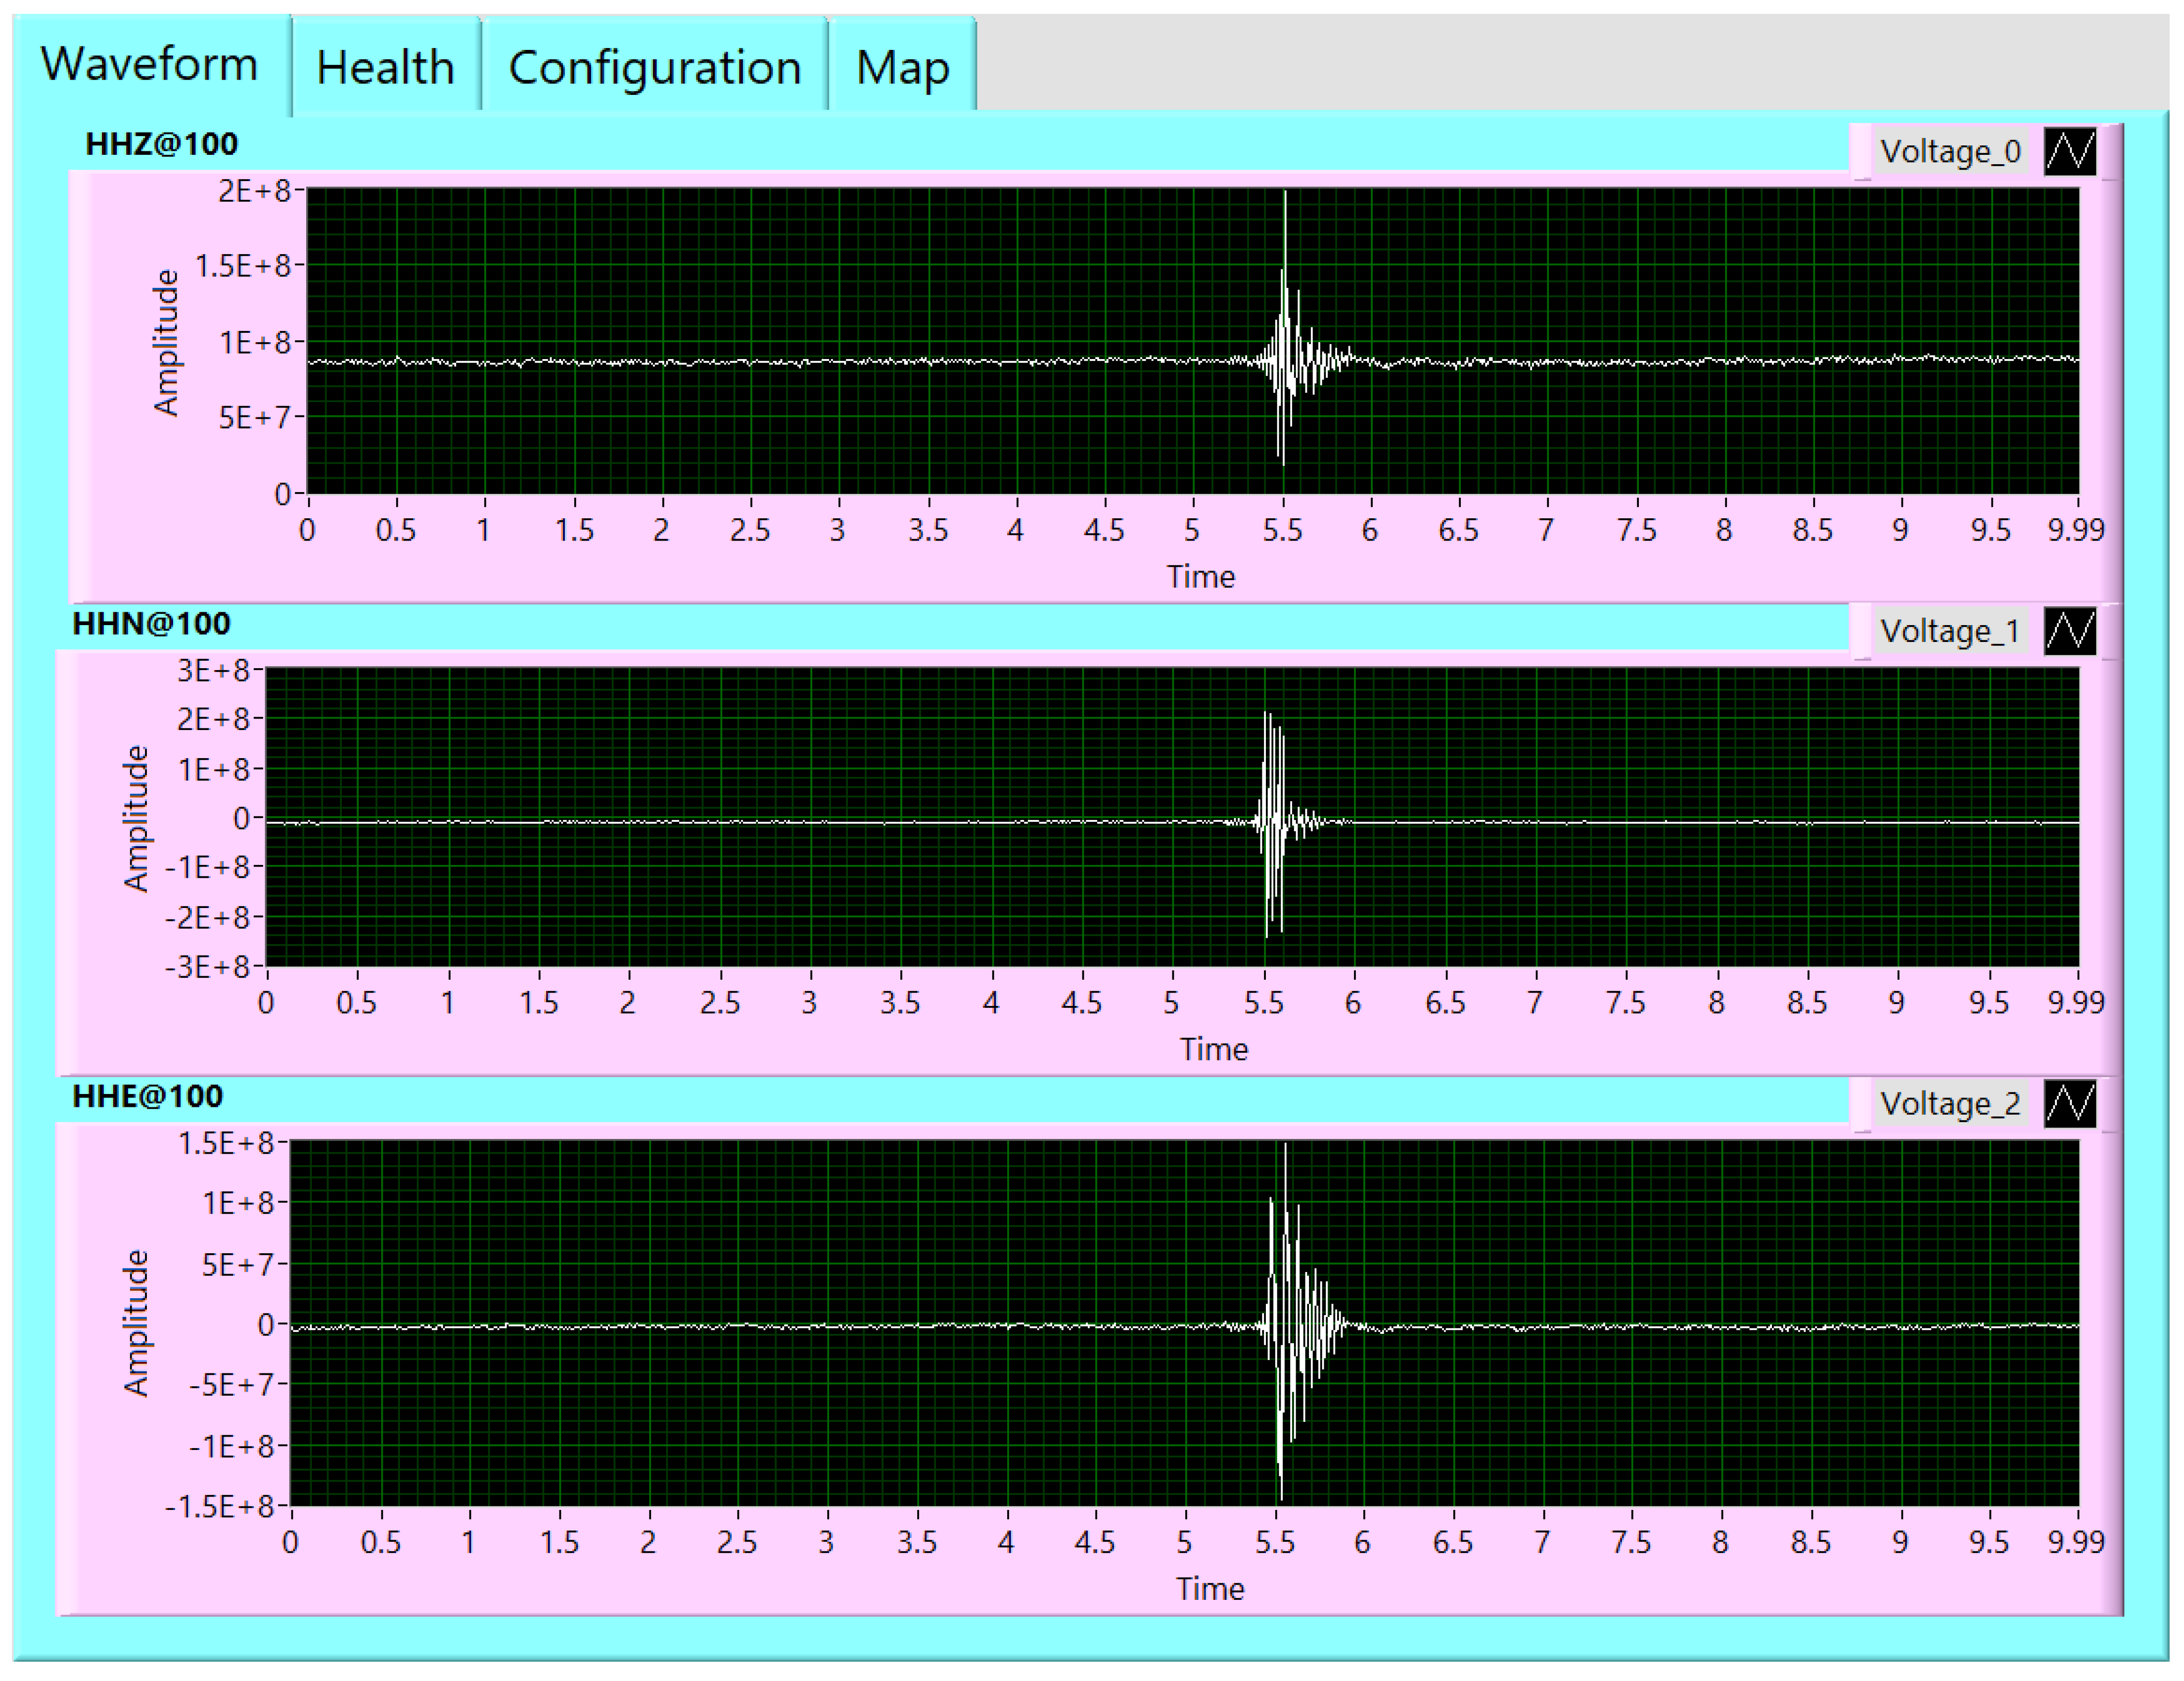Viewport: 2184px width, 1681px height.
Task: Select the Waveform tab
Action: (150, 64)
